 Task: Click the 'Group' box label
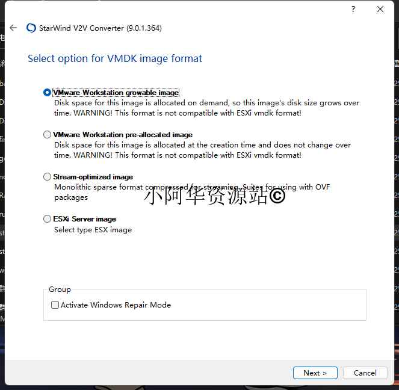[60, 289]
